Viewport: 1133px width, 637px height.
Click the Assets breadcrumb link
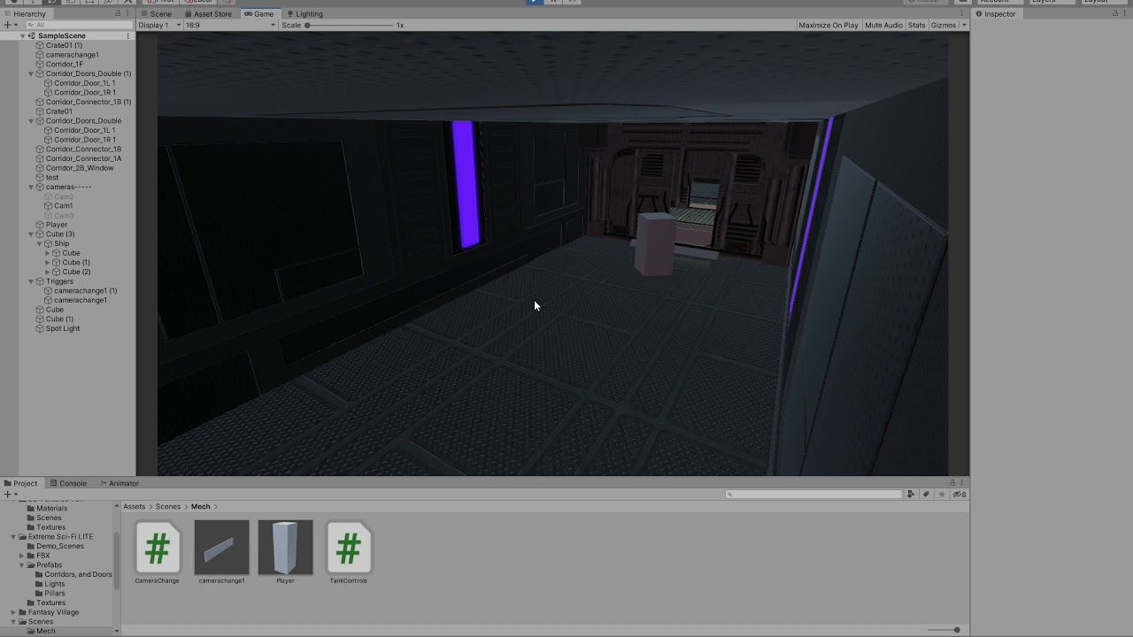[x=135, y=507]
